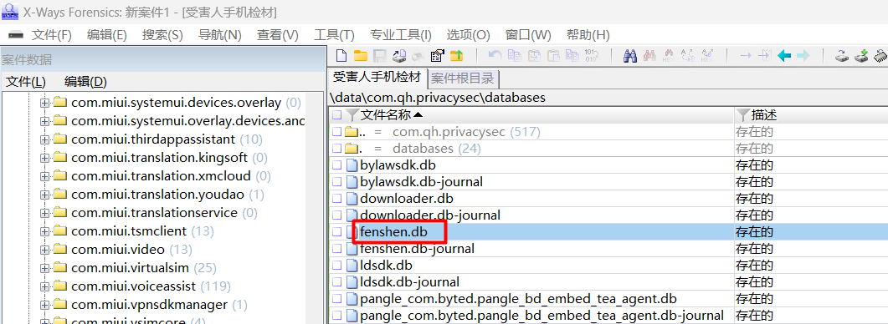Expand the com.miui.tsmclient tree node

pyautogui.click(x=44, y=231)
